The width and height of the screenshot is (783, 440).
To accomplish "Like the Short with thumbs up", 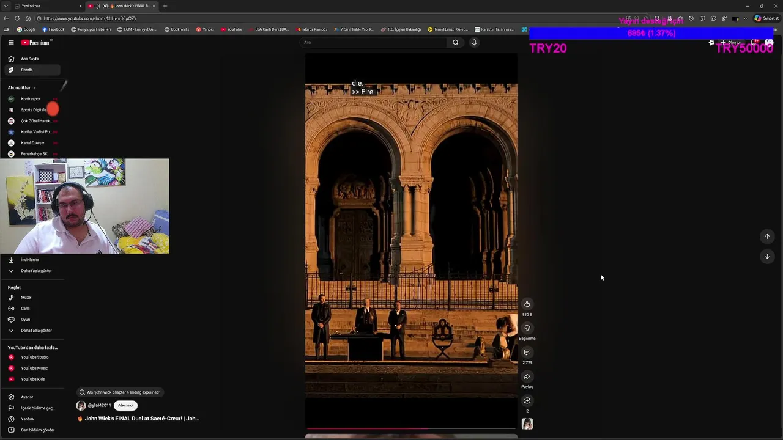I will [x=527, y=304].
